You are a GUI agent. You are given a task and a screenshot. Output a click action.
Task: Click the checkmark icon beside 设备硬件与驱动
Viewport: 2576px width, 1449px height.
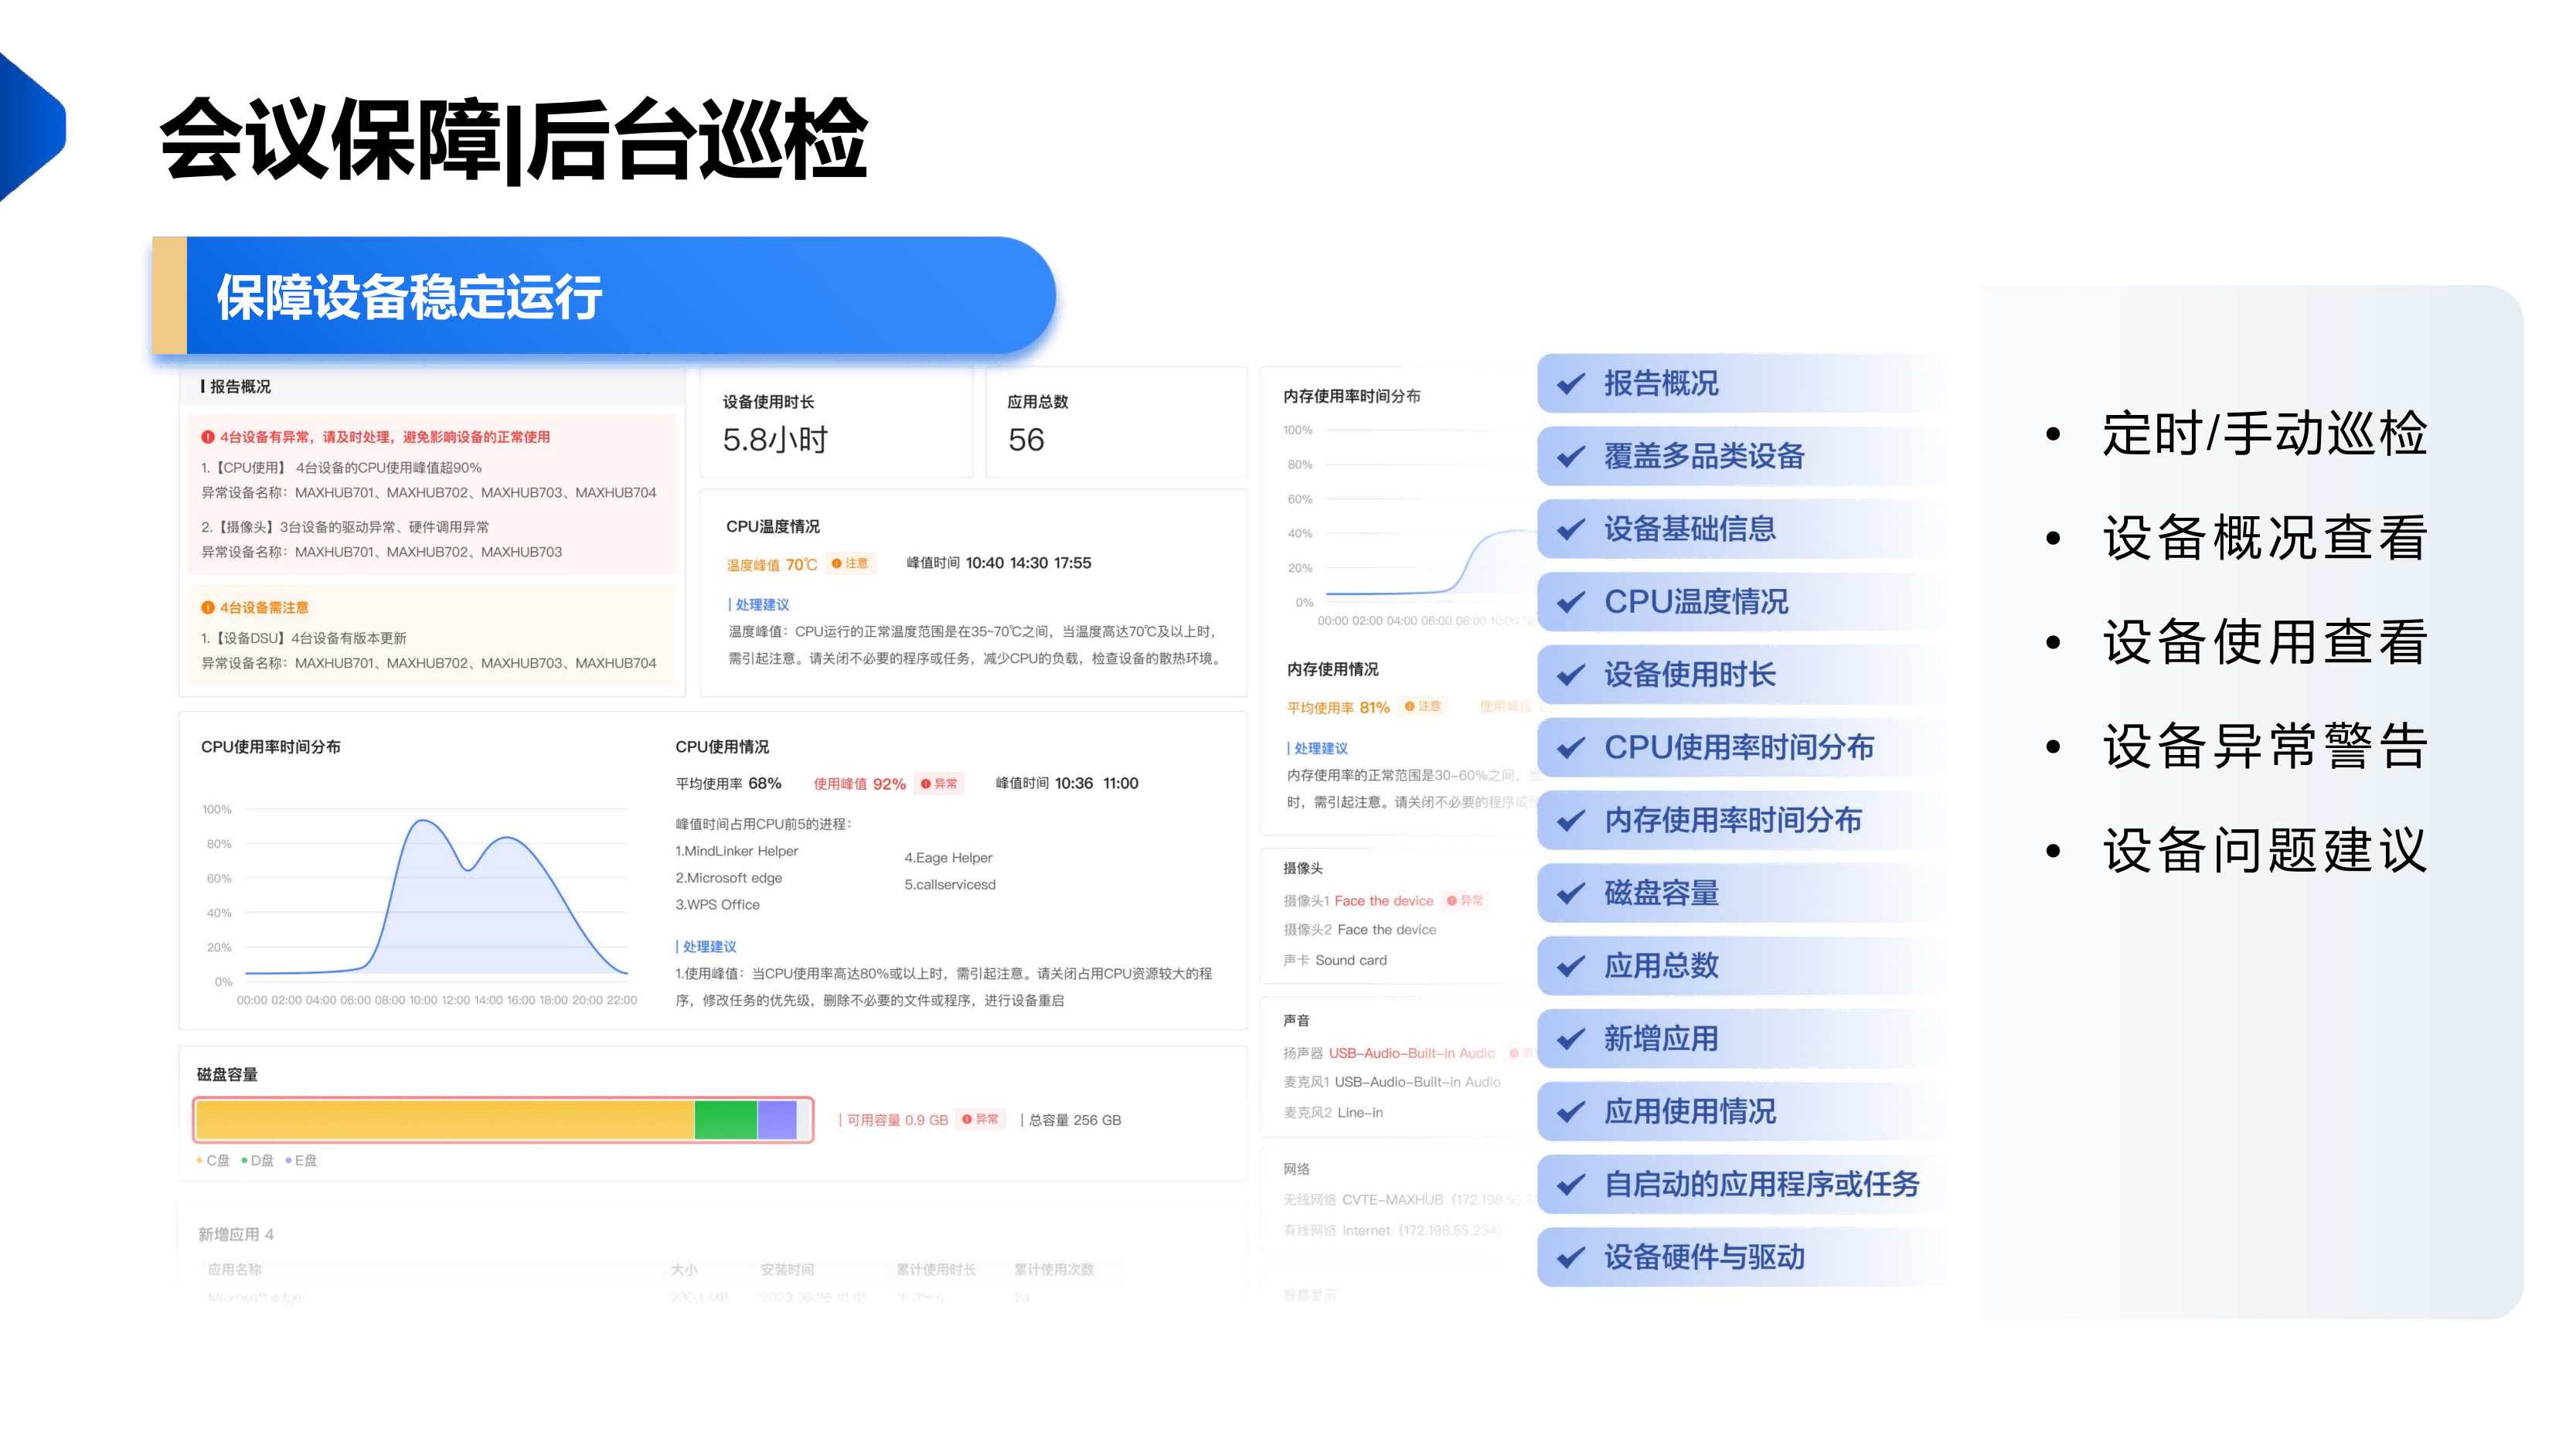[1571, 1257]
